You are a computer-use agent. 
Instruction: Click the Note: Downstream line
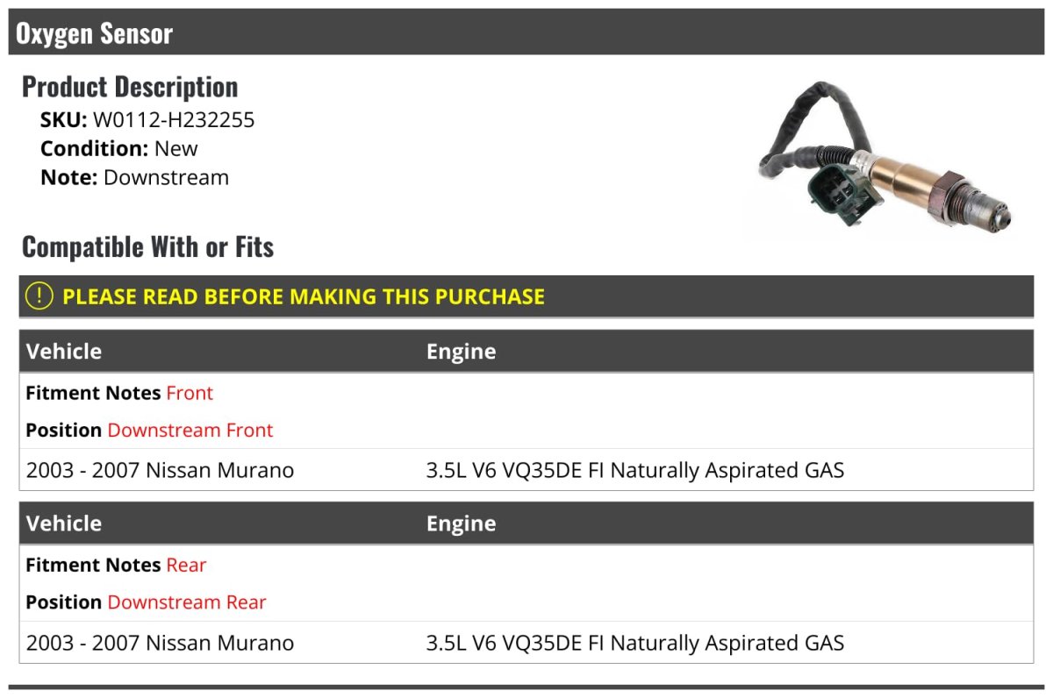point(134,177)
